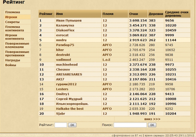Open Игроки континента ranking
The width and height of the screenshot is (196, 137).
[x=14, y=37]
